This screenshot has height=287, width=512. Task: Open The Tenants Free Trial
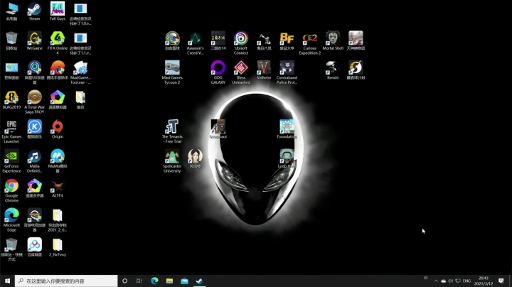172,131
